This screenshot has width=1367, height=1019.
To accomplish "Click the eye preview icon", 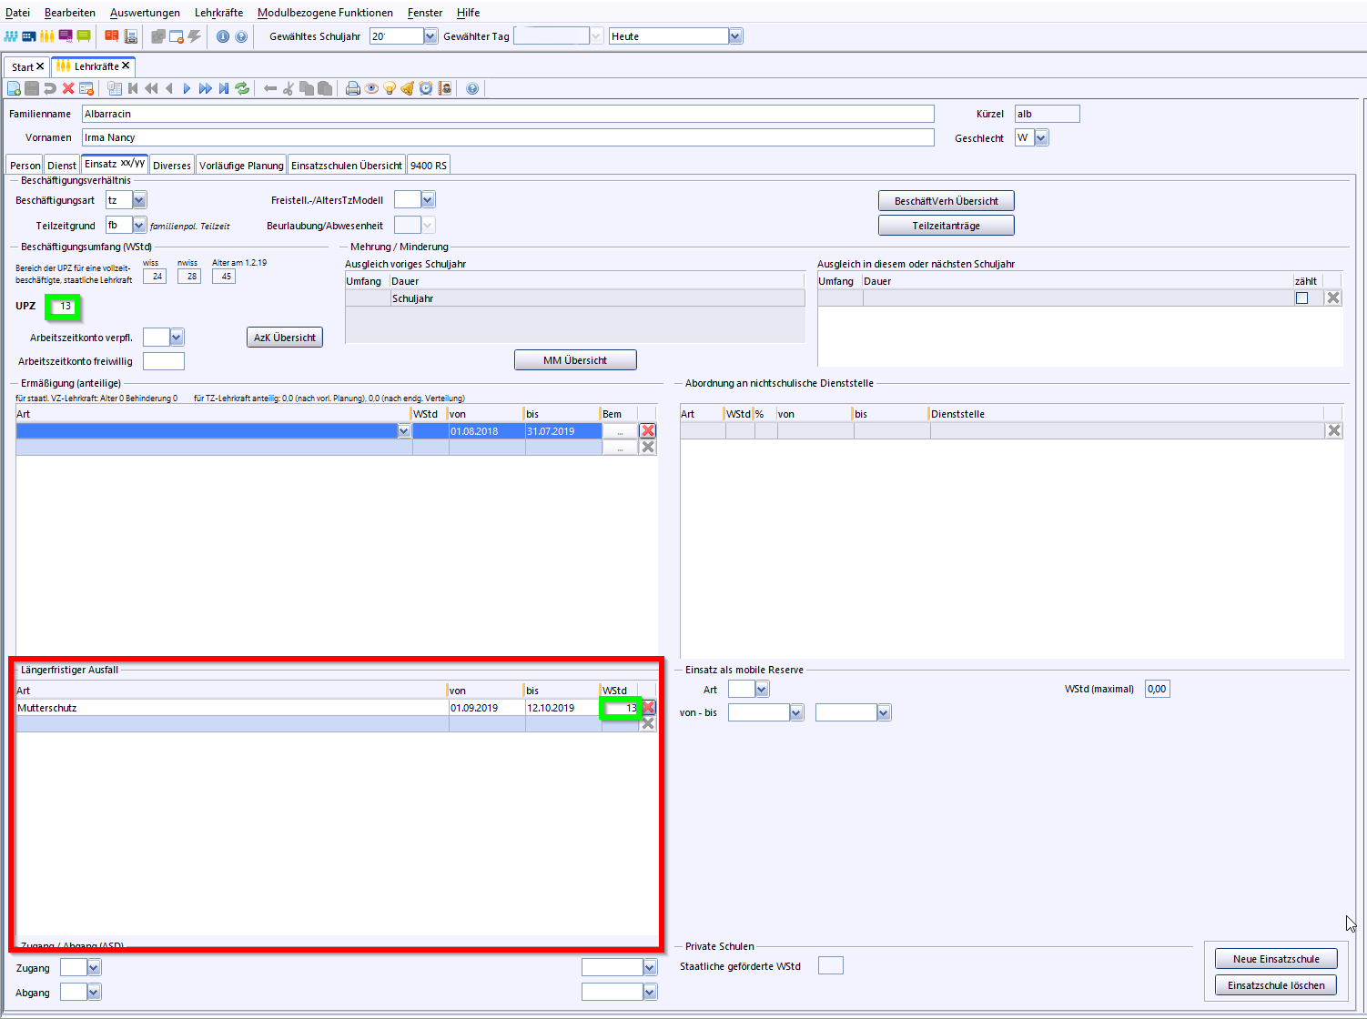I will [x=371, y=88].
